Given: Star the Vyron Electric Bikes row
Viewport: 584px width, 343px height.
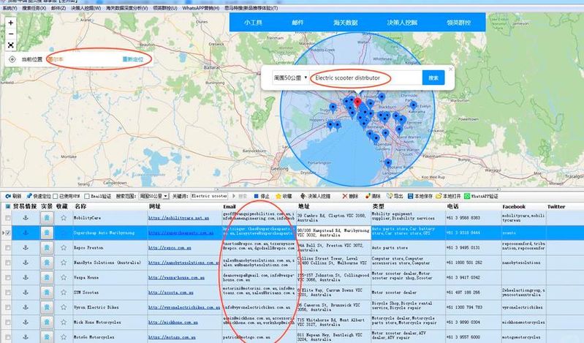Looking at the screenshot, I should (x=64, y=307).
